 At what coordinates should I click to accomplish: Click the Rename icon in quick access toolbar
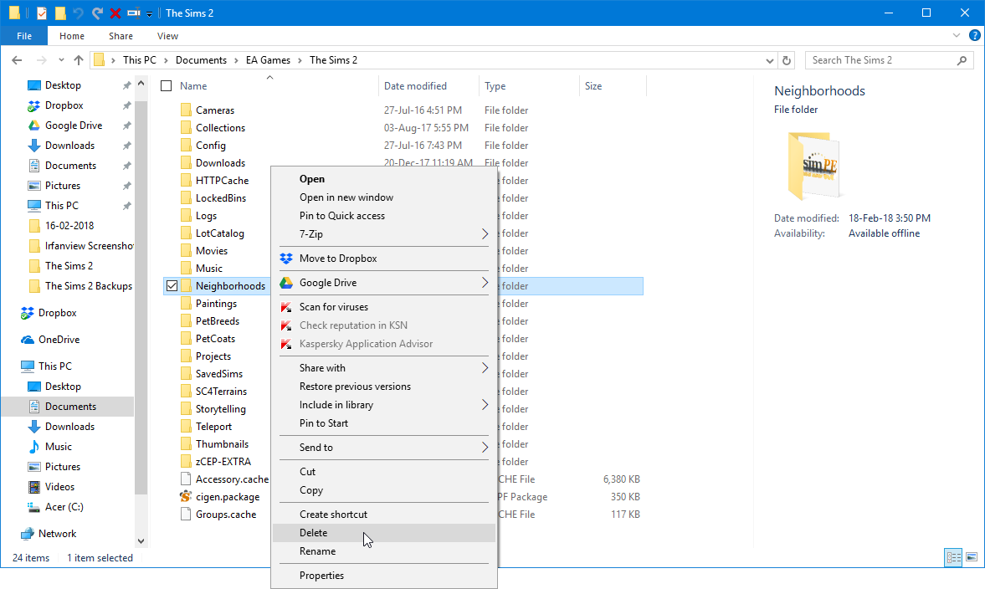(133, 13)
